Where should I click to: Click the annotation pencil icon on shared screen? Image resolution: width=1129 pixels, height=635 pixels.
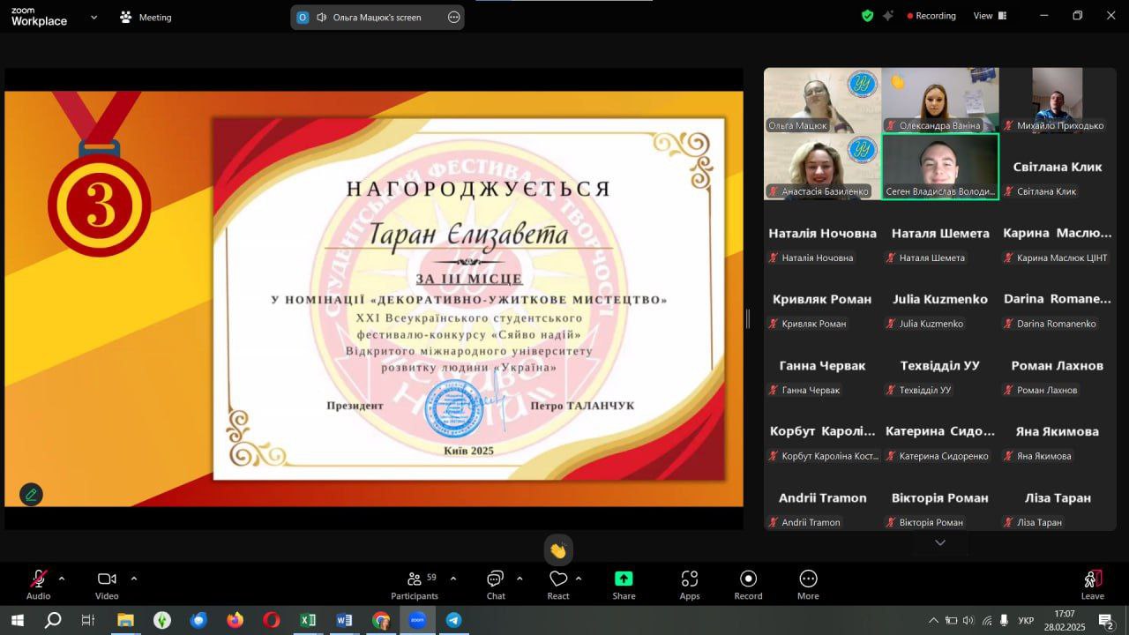[x=31, y=495]
